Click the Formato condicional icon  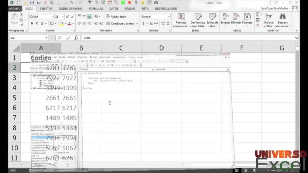click(180, 17)
